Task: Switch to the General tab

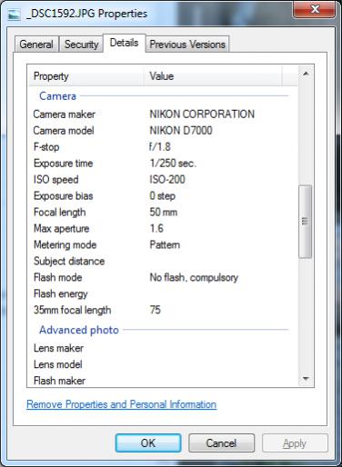Action: click(36, 45)
